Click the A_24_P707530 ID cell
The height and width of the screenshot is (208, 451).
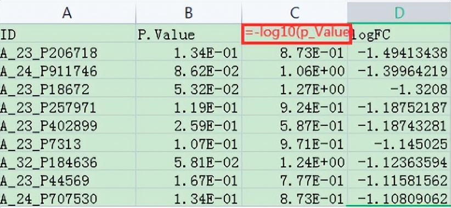click(x=67, y=198)
